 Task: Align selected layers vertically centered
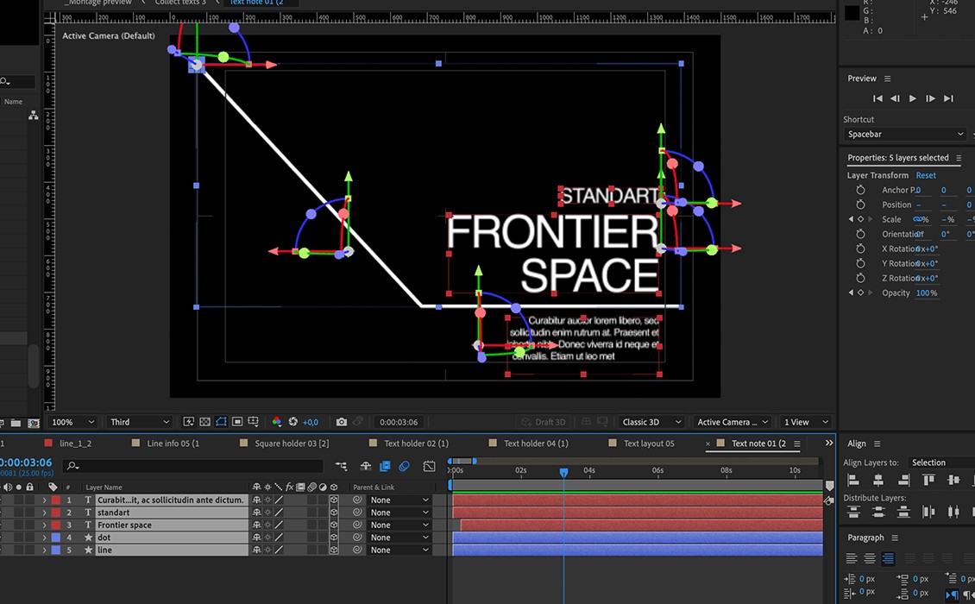coord(953,480)
